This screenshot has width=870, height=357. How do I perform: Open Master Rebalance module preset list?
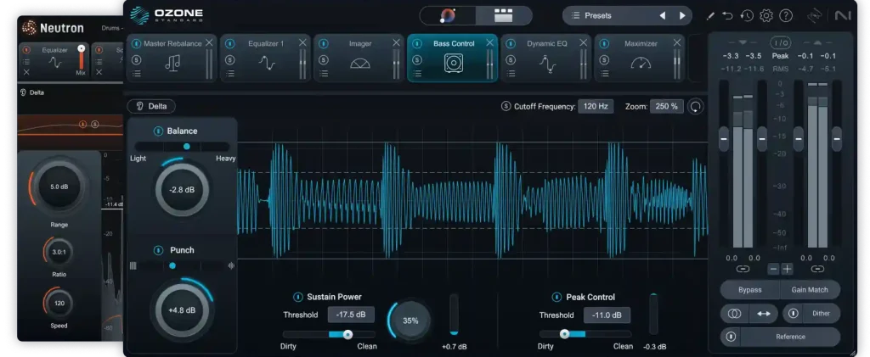tap(136, 73)
